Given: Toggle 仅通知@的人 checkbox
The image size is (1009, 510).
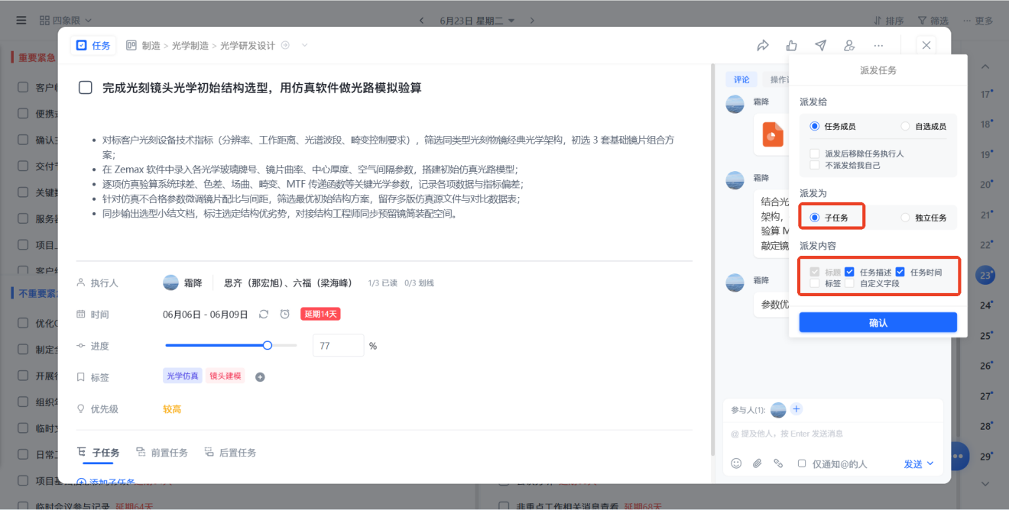Looking at the screenshot, I should click(x=802, y=463).
